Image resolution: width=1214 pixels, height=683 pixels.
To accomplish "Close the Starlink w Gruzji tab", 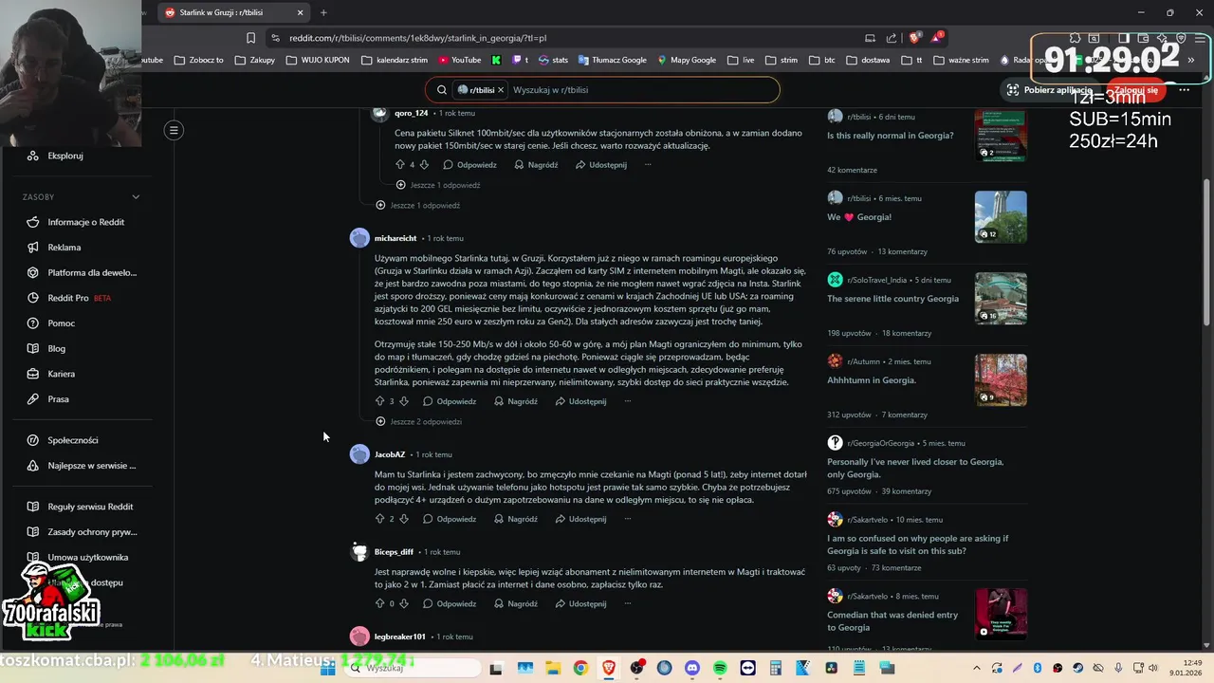I will point(301,12).
